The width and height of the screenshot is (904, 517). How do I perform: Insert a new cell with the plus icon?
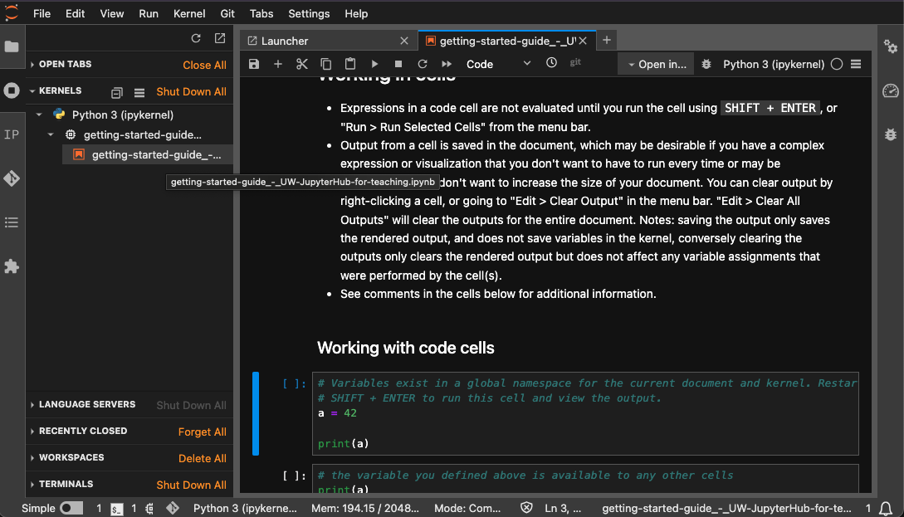277,63
